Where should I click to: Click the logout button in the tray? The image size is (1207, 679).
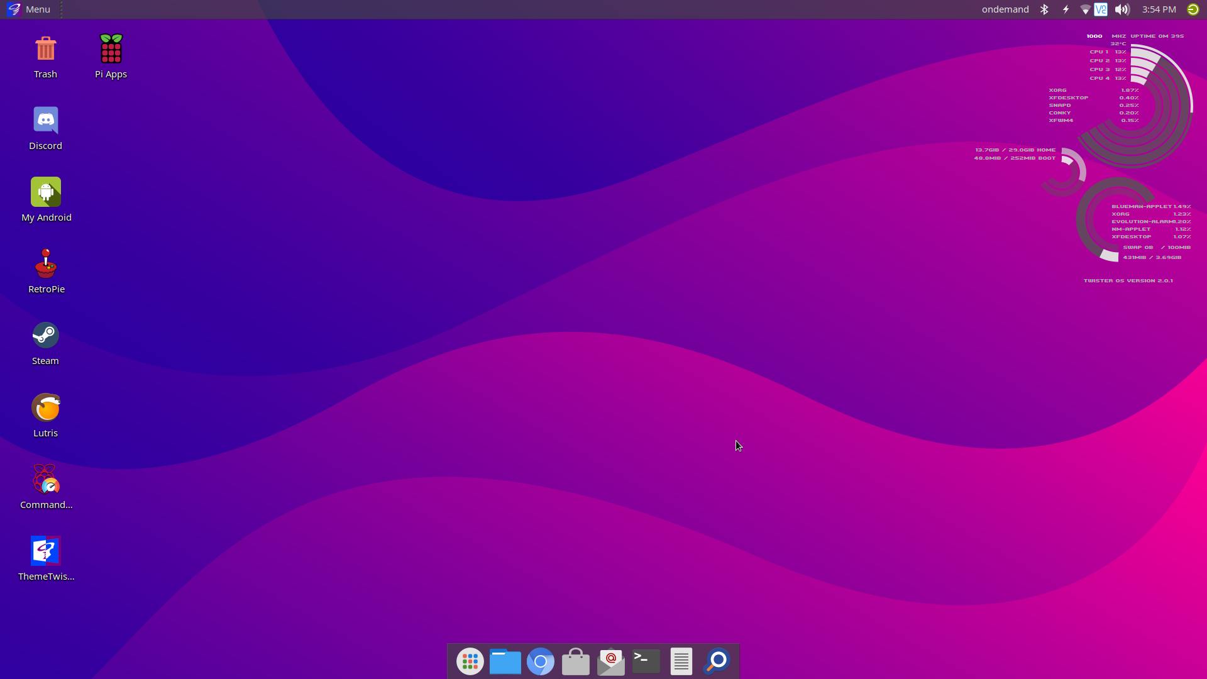coord(1193,9)
